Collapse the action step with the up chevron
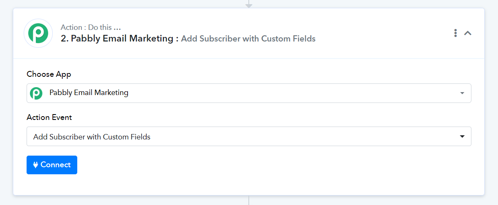The height and width of the screenshot is (205, 498). coord(468,33)
